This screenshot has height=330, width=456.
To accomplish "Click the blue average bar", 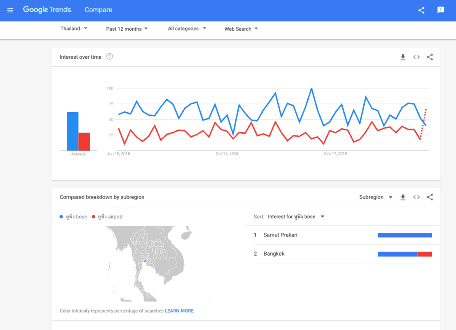I will (73, 131).
